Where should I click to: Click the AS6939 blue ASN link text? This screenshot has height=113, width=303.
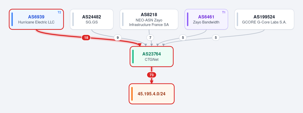36,17
